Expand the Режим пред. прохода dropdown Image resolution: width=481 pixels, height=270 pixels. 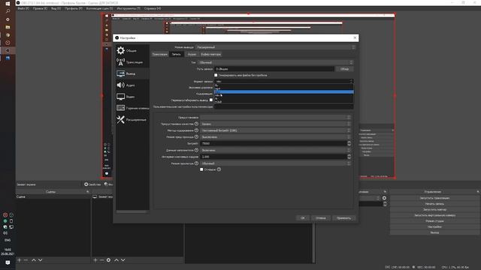coord(275,136)
